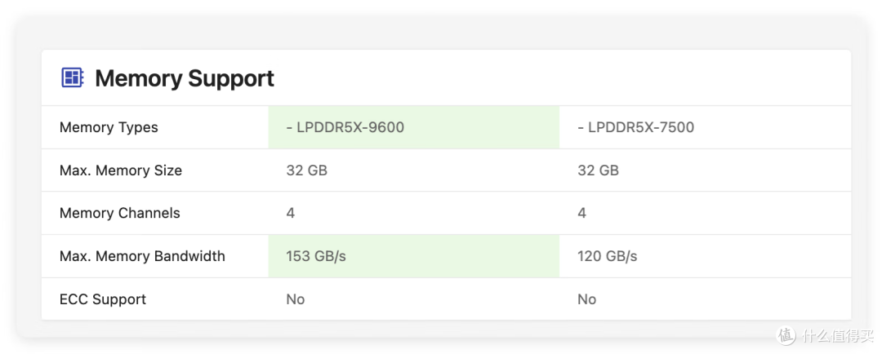Select the ECC Support row label

103,299
